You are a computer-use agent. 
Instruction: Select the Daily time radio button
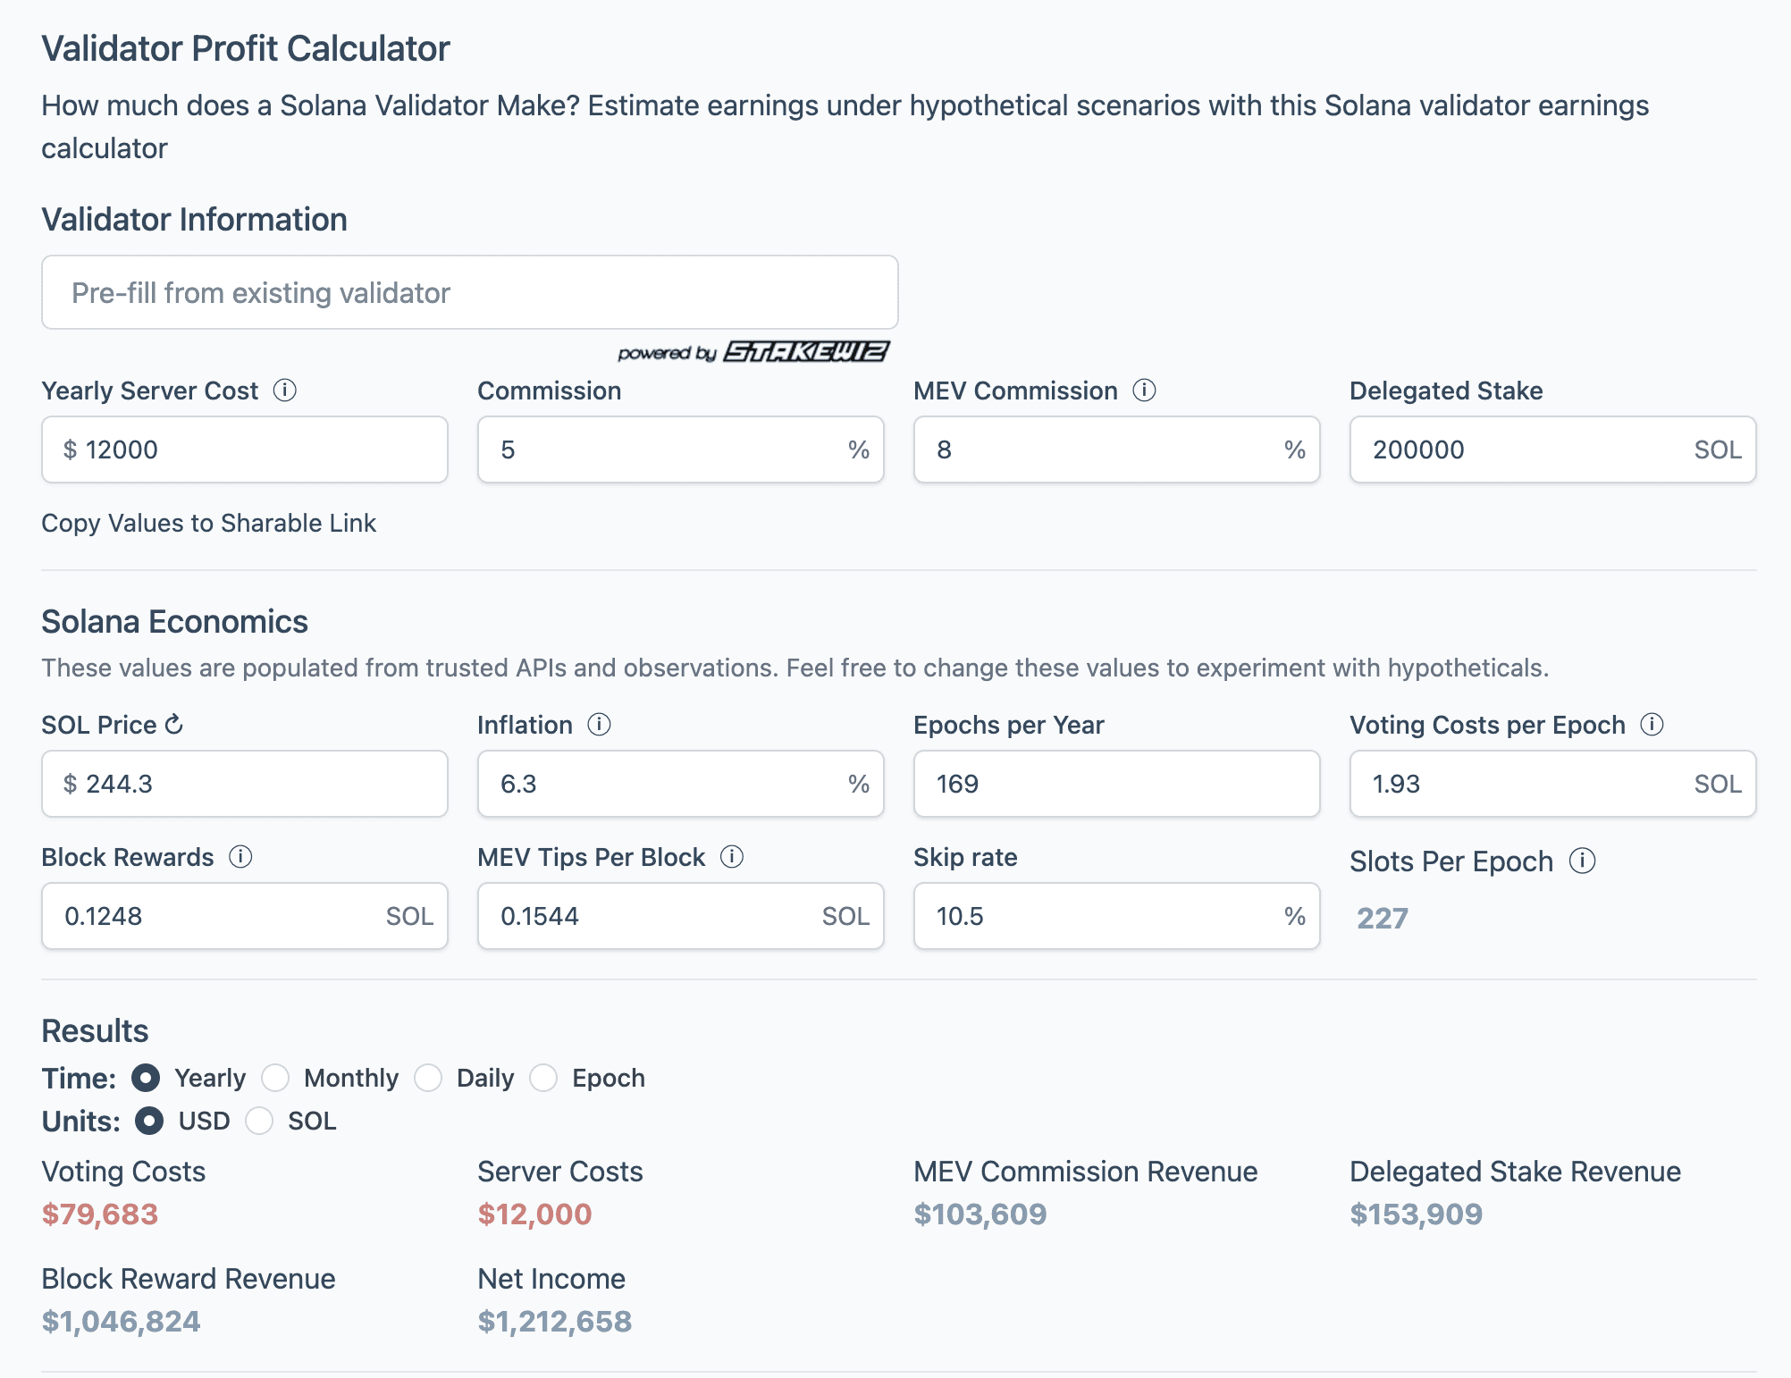pyautogui.click(x=428, y=1078)
